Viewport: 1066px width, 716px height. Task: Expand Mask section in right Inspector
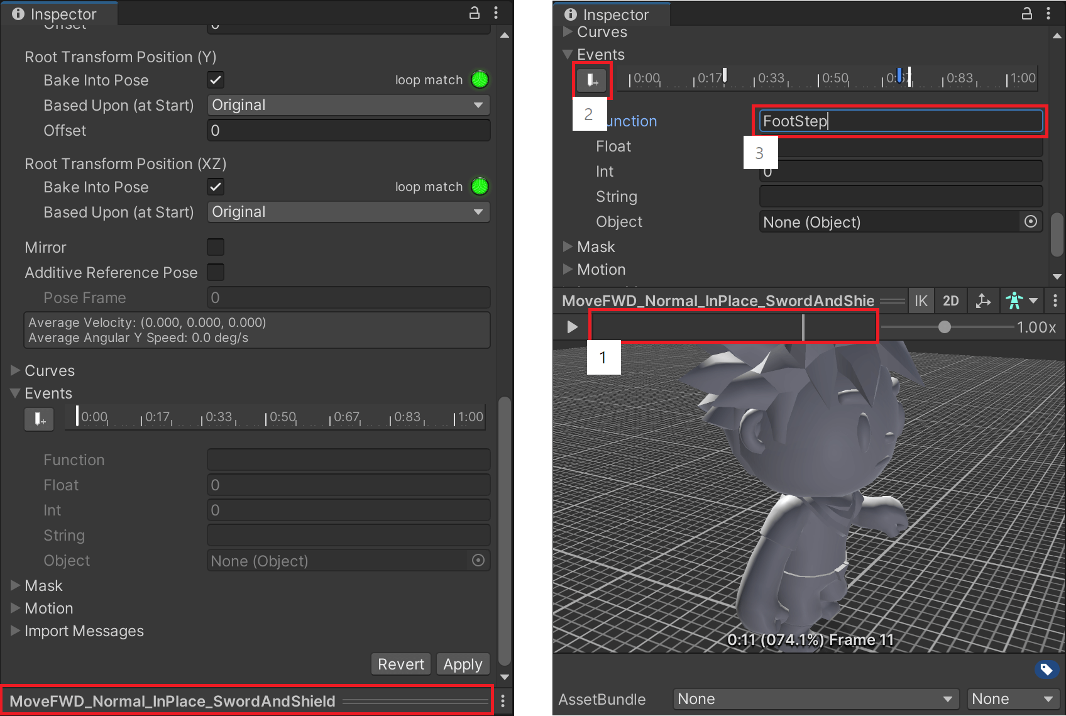click(x=568, y=246)
